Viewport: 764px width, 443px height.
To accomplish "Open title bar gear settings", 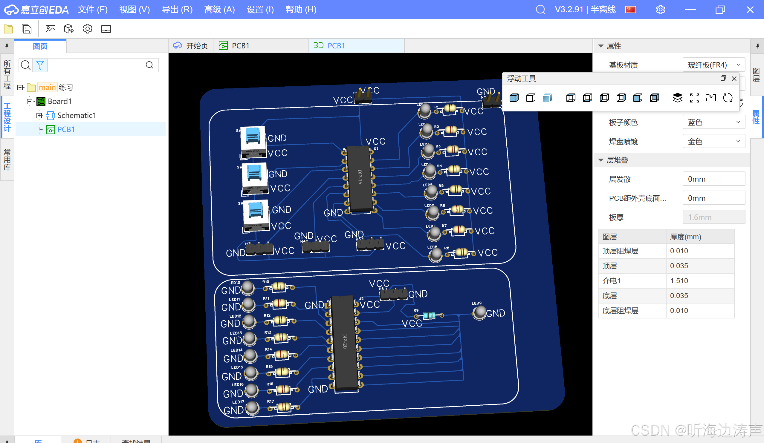I will tap(661, 10).
